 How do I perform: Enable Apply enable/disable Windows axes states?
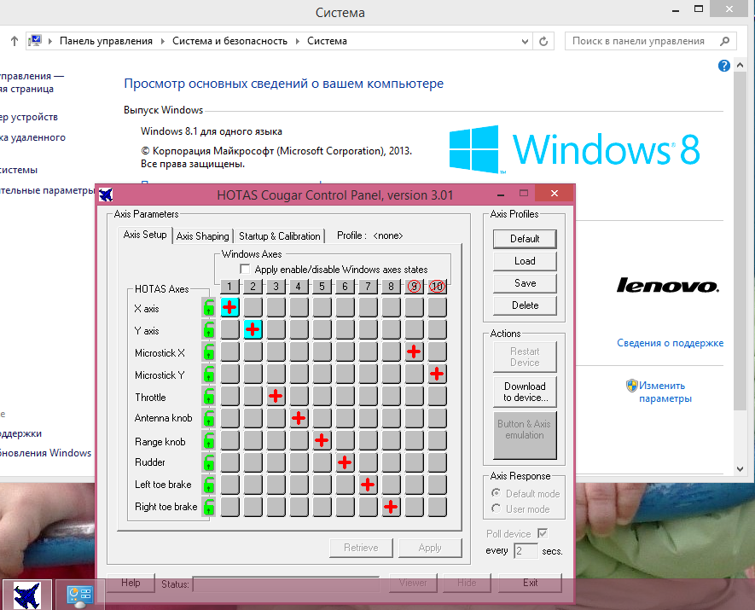[245, 269]
